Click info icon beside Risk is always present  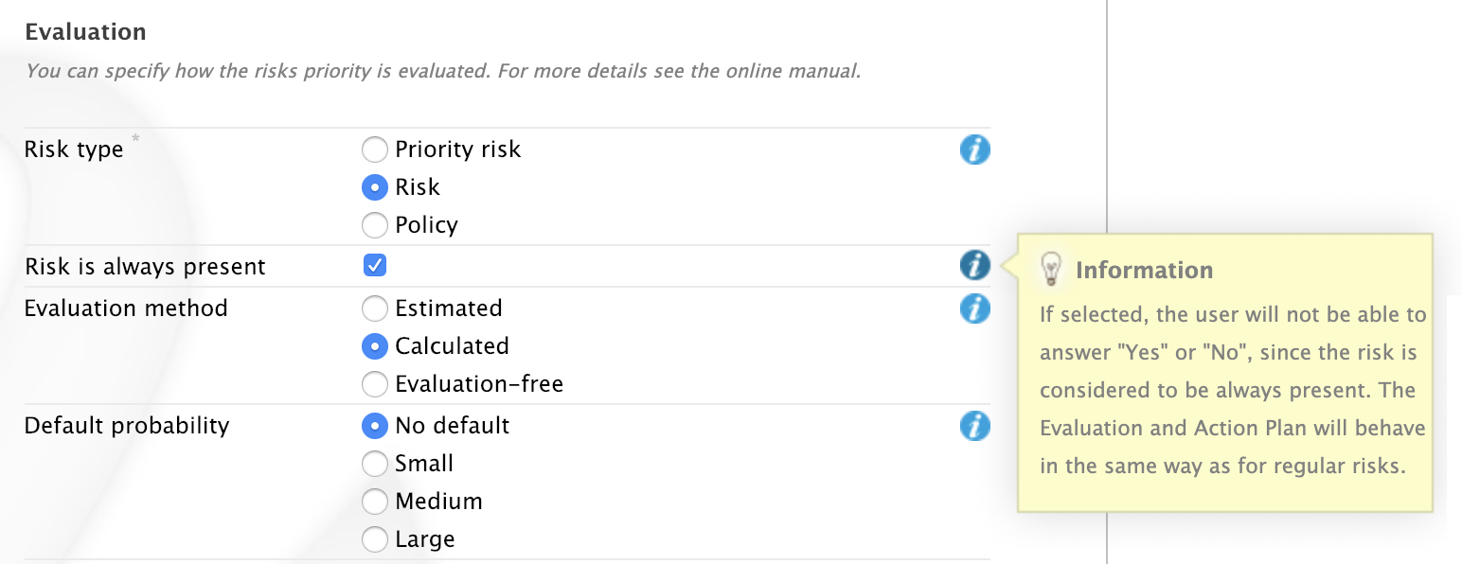click(974, 266)
